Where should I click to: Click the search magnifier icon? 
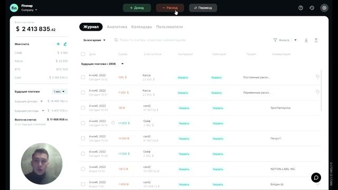[116, 40]
